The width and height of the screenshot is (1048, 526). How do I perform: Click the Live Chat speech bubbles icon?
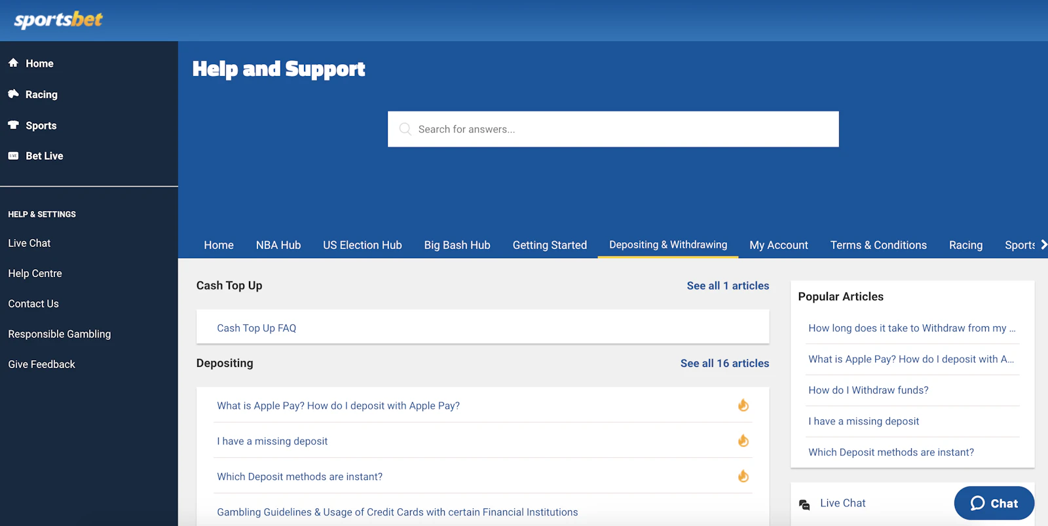point(804,504)
